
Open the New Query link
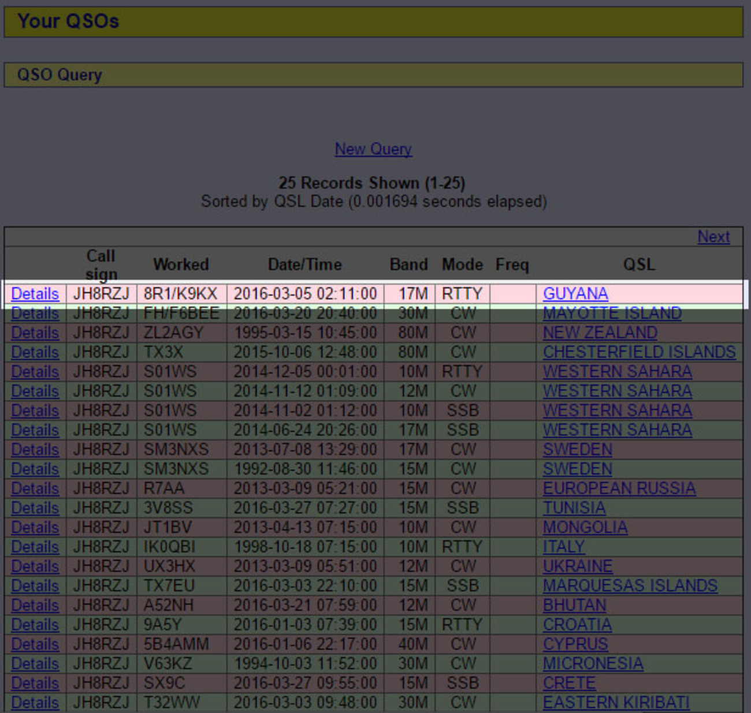click(373, 149)
